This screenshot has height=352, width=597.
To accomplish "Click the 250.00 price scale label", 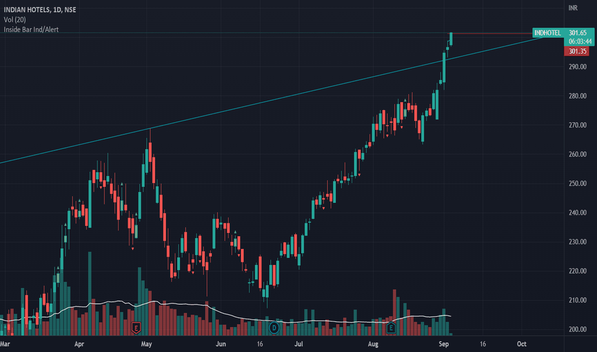I will point(578,184).
